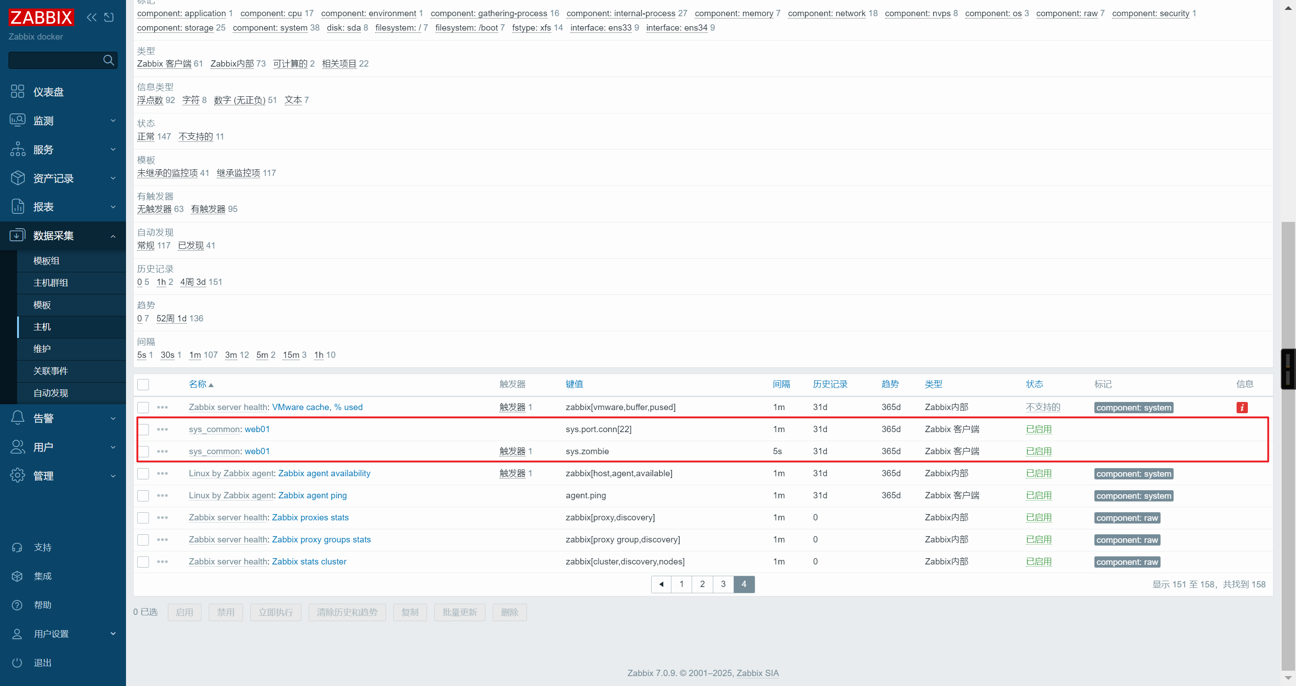Check the sys.port.conn[22] row checkbox
Image resolution: width=1296 pixels, height=686 pixels.
(143, 429)
